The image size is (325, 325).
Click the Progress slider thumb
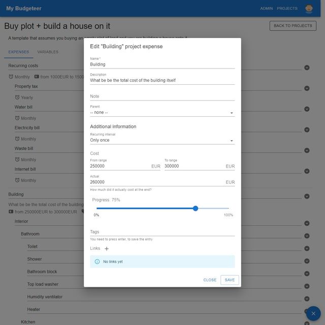195,208
